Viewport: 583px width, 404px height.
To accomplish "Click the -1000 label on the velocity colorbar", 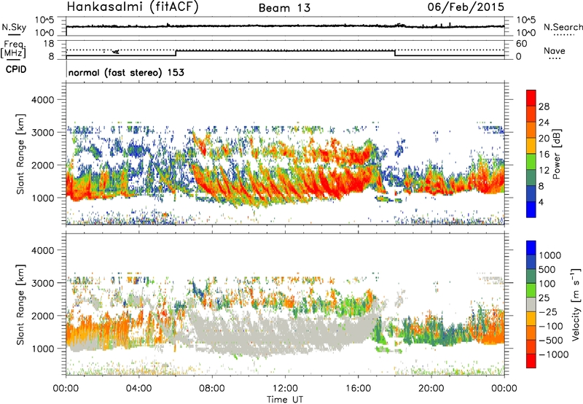I will [x=553, y=354].
